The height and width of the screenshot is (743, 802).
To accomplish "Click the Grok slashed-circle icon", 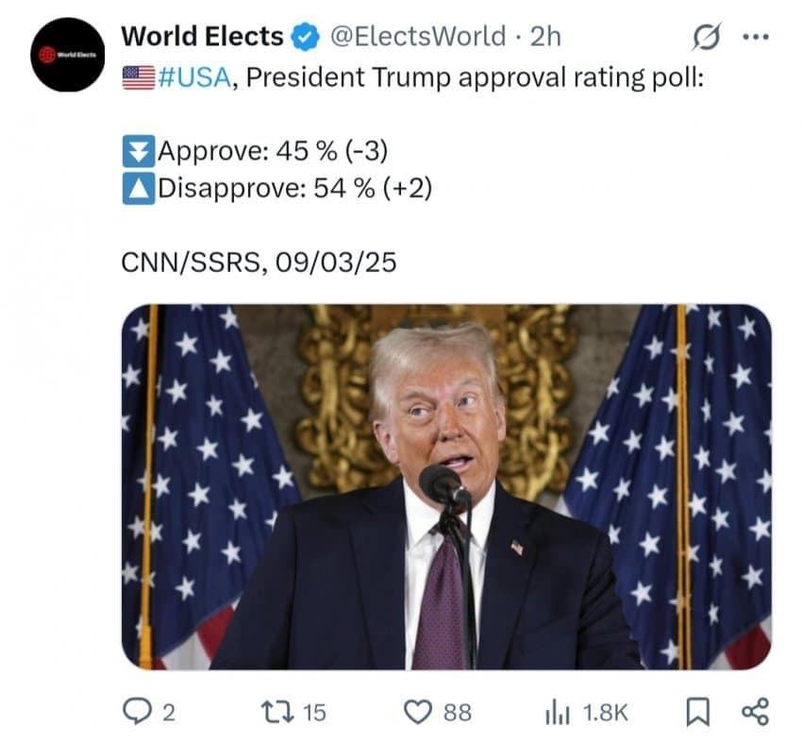I will (705, 39).
